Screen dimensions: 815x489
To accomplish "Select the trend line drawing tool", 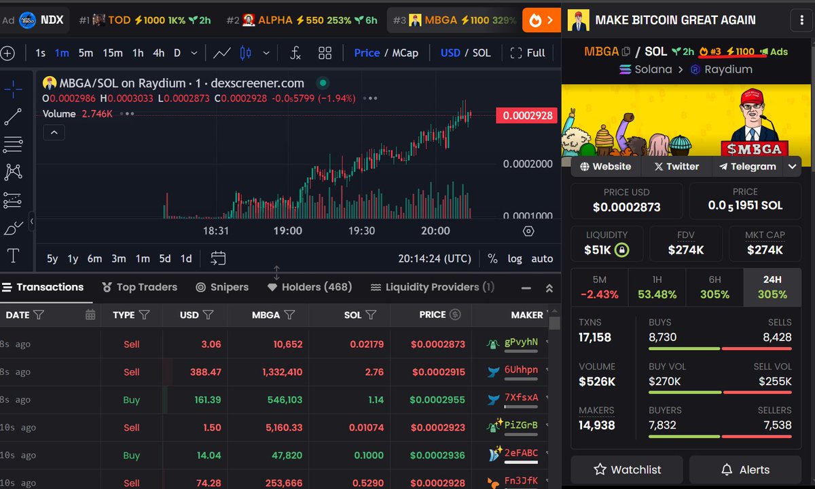I will tap(14, 117).
